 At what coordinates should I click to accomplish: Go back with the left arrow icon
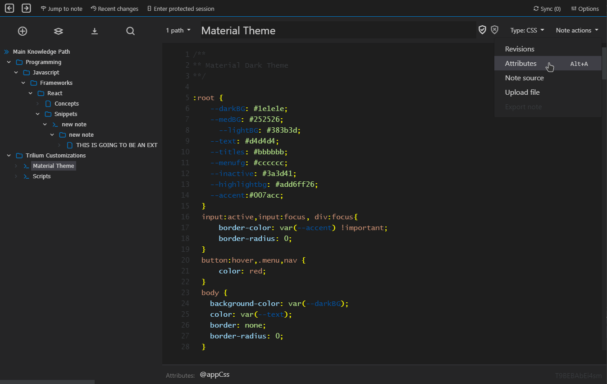[9, 8]
